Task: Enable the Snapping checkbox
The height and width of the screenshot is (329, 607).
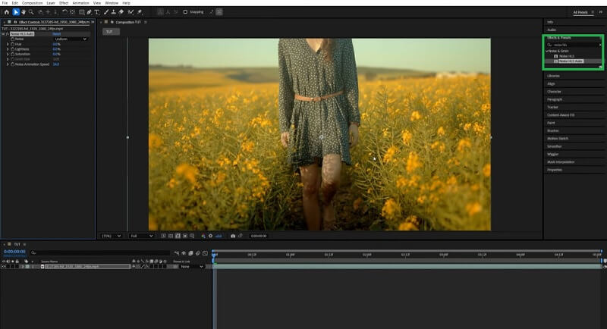Action: click(x=186, y=12)
